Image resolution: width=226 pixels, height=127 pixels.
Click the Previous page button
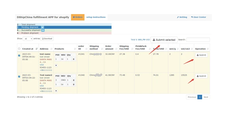point(192,97)
